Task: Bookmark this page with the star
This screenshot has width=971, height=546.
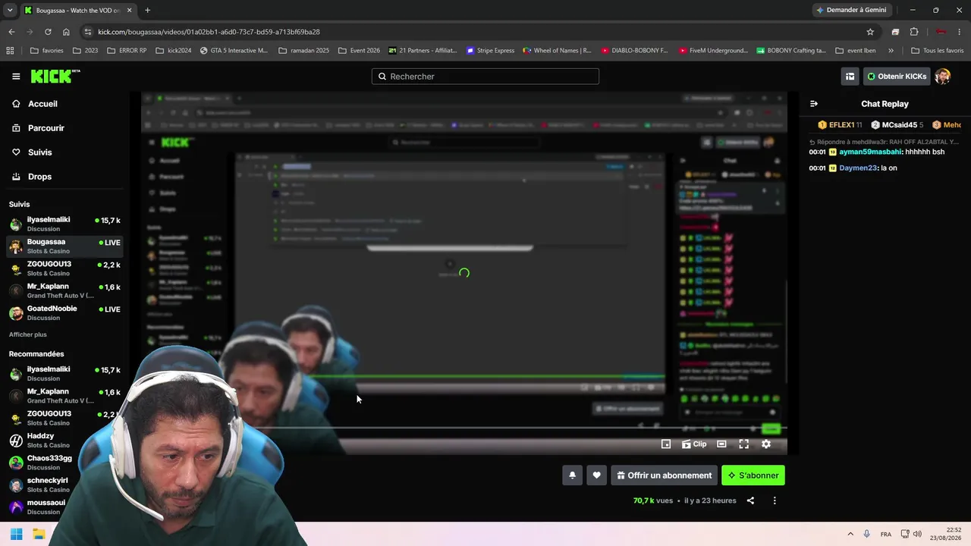Action: (x=870, y=32)
